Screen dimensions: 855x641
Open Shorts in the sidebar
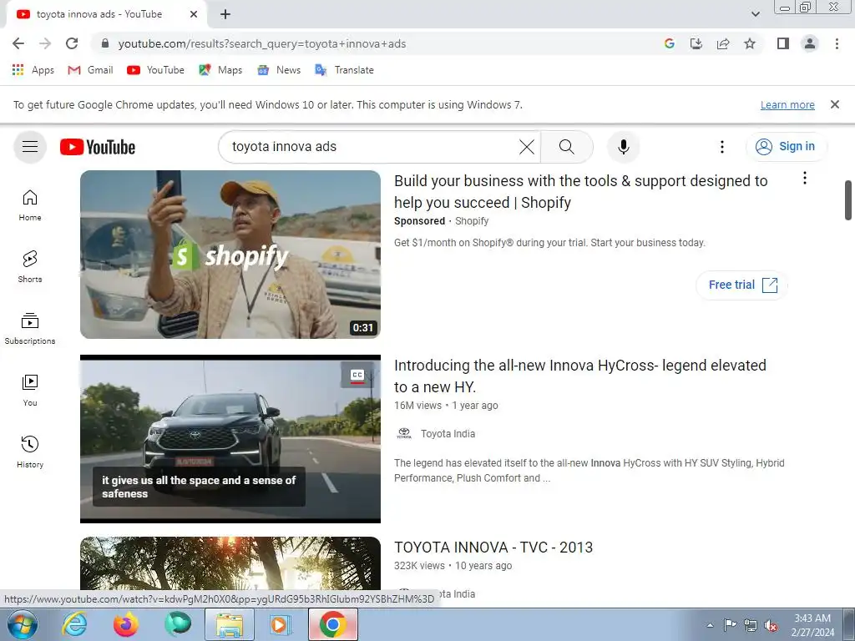point(30,266)
